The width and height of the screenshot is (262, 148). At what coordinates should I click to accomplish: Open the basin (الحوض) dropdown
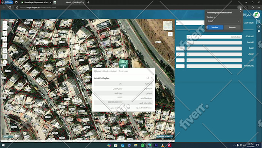click(214, 54)
